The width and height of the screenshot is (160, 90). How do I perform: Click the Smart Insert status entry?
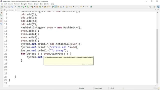tap(98, 88)
